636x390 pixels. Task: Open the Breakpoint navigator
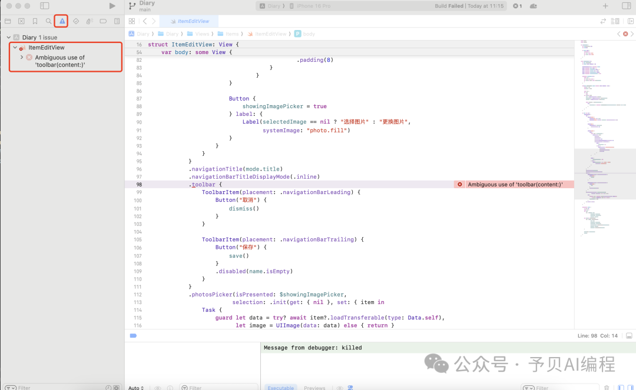[x=103, y=21]
